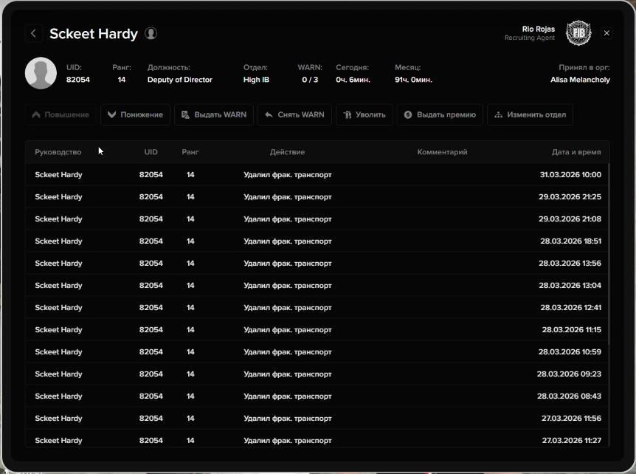Click Изменить отдел to change department
Viewport: 636px width, 474px height.
pyautogui.click(x=530, y=114)
